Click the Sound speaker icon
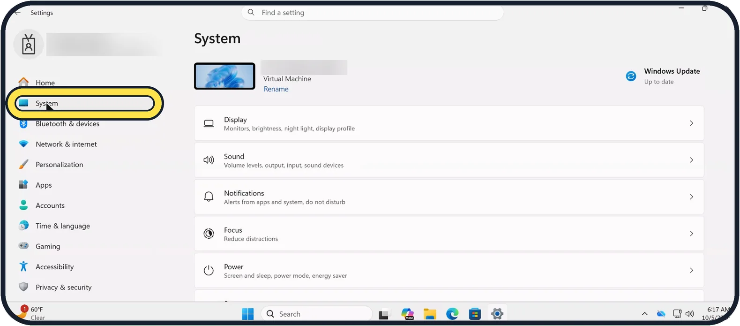Screen dimensions: 740x326 [209, 160]
